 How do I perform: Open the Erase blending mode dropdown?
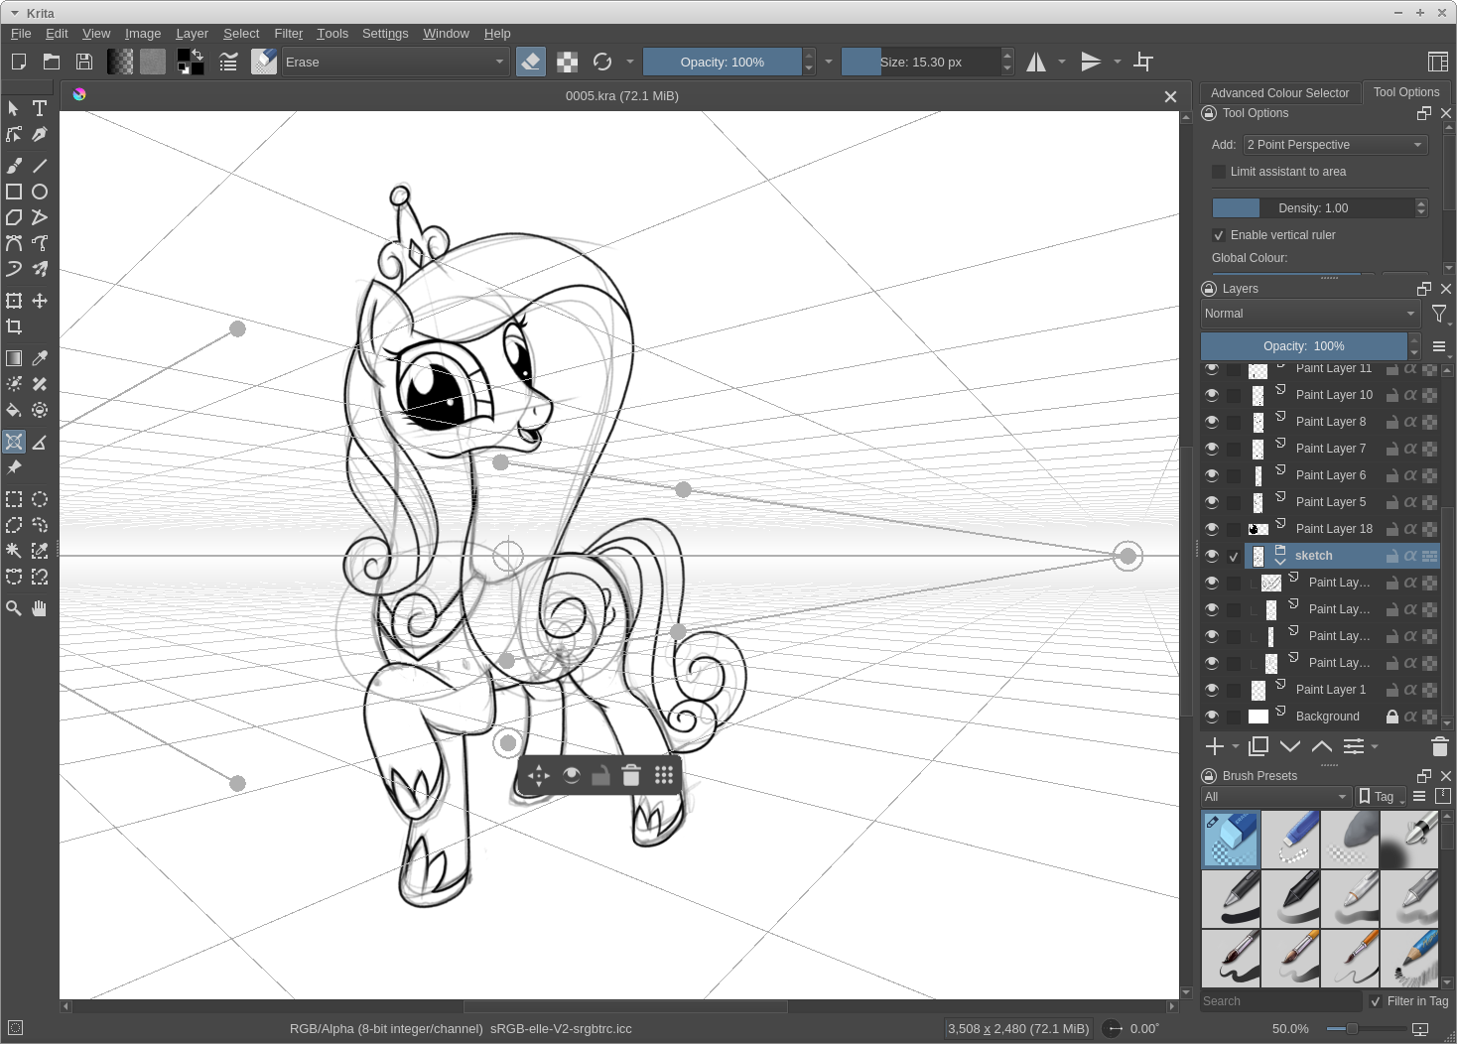click(x=395, y=62)
